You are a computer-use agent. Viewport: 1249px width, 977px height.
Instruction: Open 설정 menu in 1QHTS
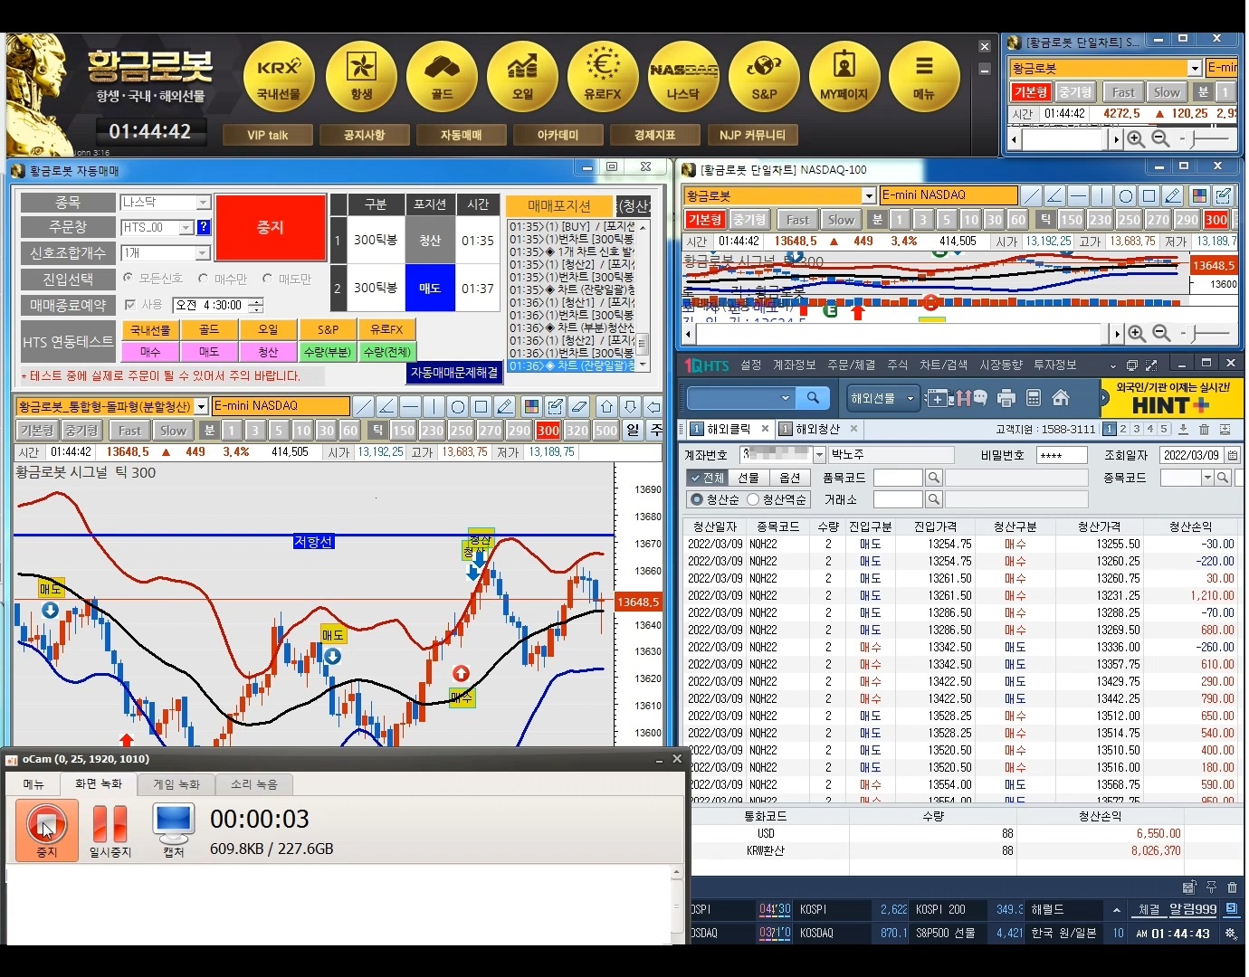pyautogui.click(x=751, y=365)
